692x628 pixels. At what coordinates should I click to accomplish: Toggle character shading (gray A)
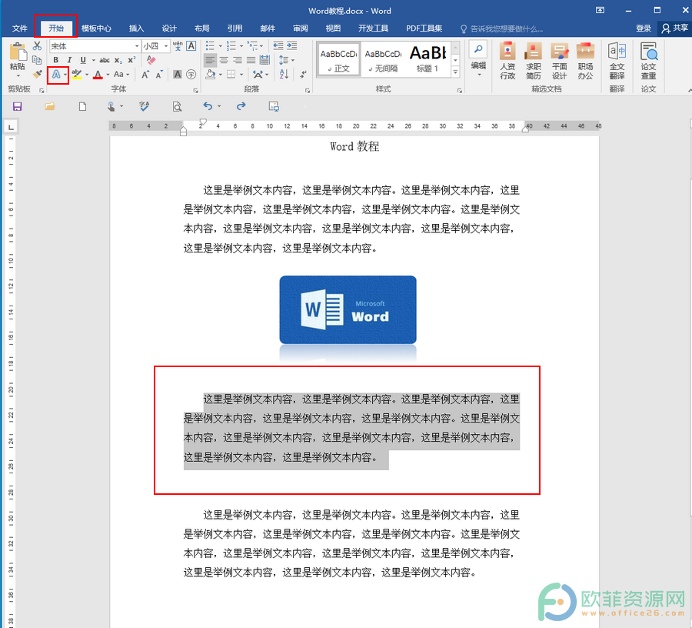[178, 74]
